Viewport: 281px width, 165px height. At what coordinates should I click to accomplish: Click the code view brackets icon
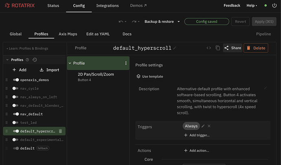tap(209, 48)
